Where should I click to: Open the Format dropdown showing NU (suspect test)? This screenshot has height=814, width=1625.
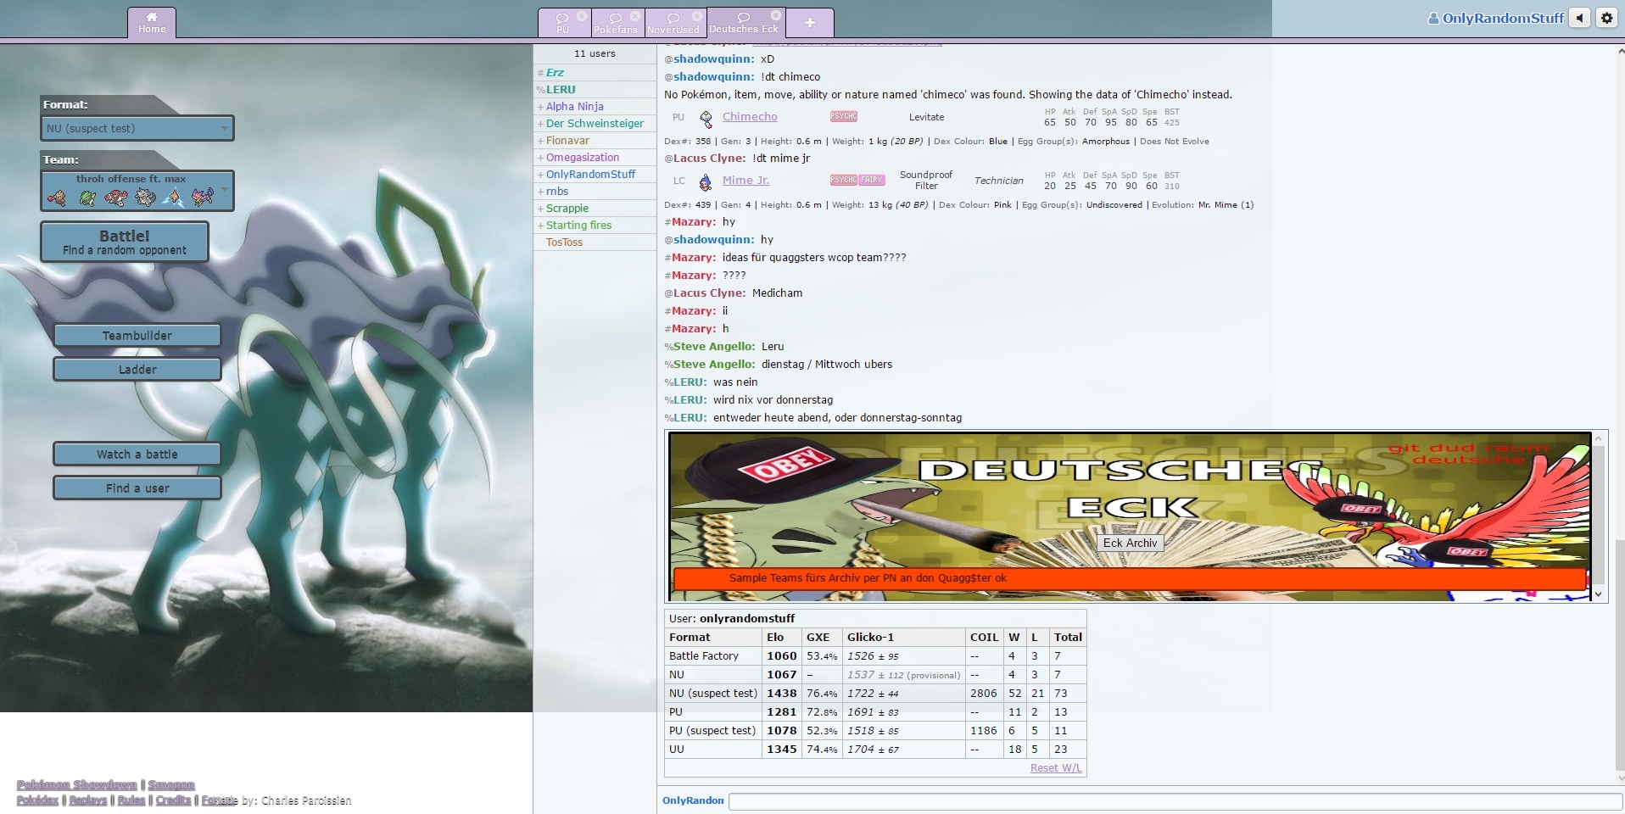coord(137,128)
